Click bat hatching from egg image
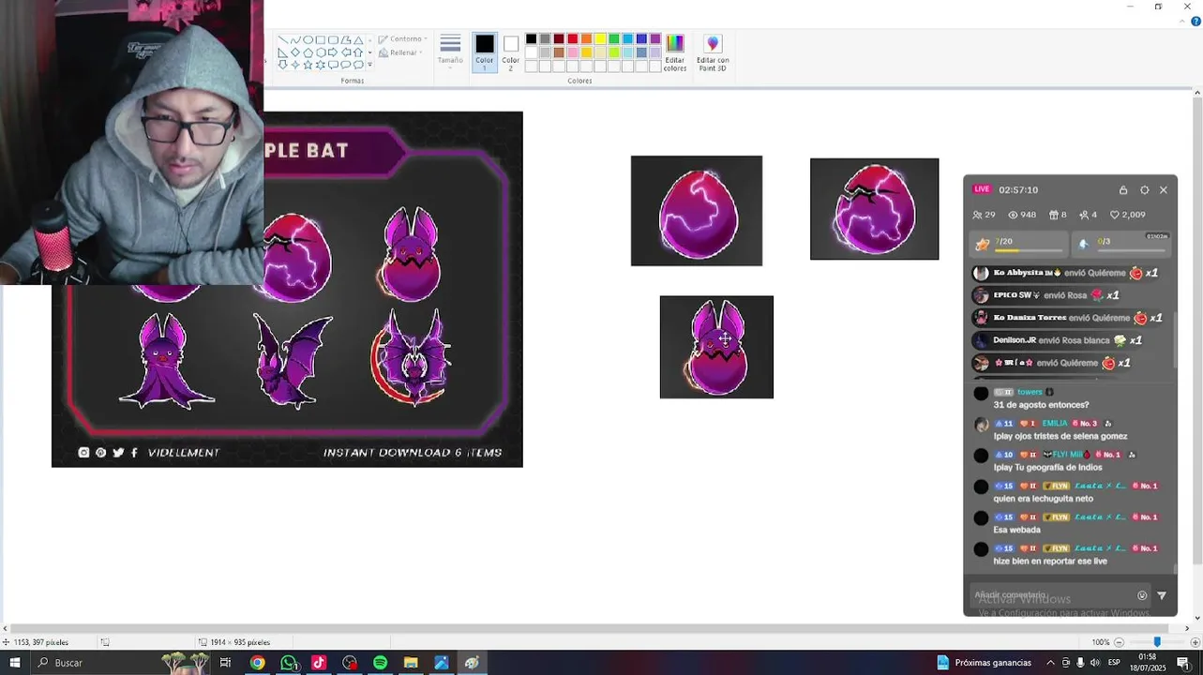The width and height of the screenshot is (1203, 675). (x=716, y=347)
